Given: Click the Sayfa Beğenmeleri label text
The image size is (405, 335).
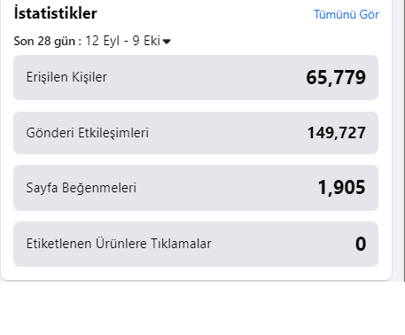Looking at the screenshot, I should click(82, 188).
